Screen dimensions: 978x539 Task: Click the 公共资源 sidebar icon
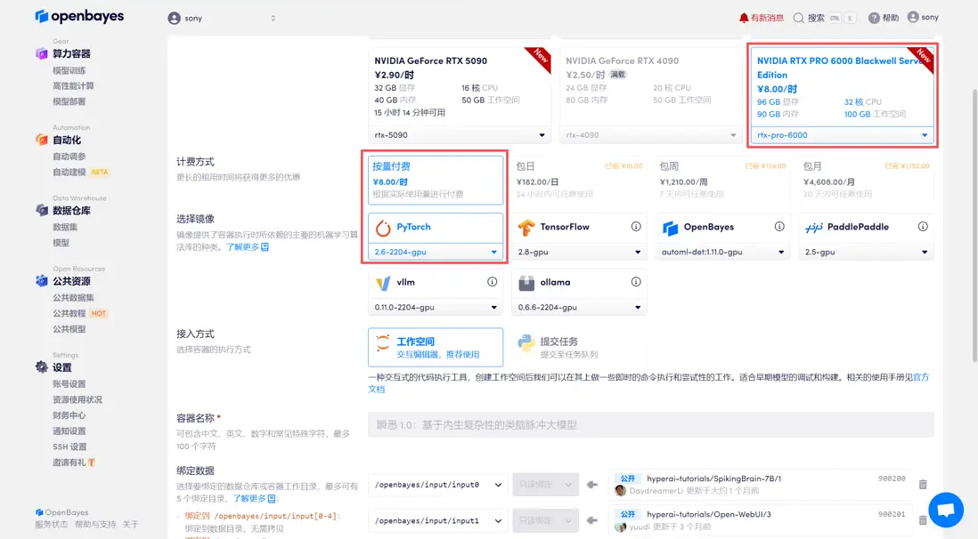41,281
